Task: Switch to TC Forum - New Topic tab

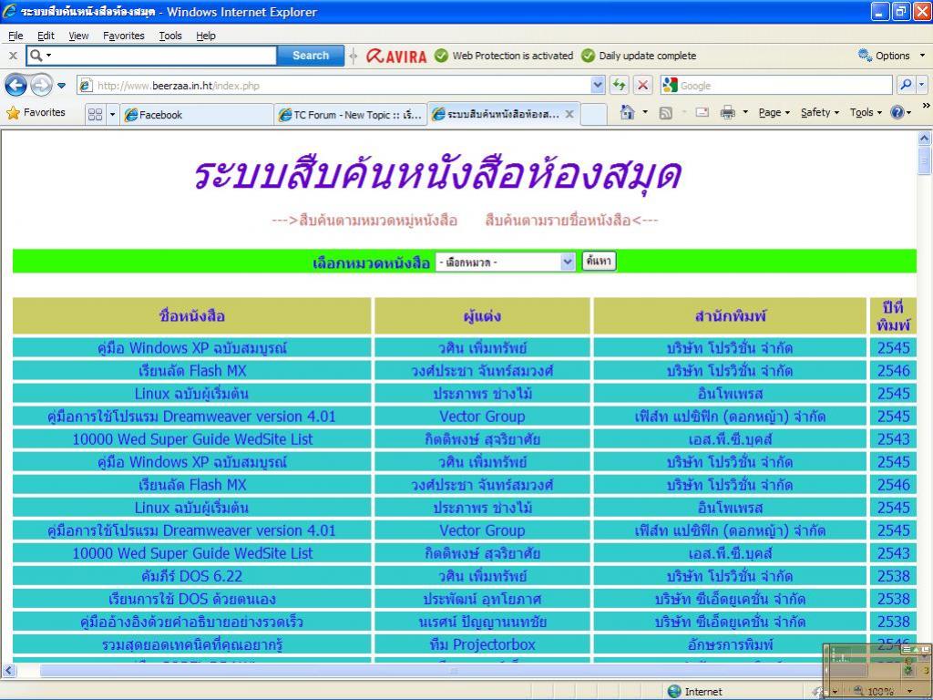Action: [x=351, y=115]
